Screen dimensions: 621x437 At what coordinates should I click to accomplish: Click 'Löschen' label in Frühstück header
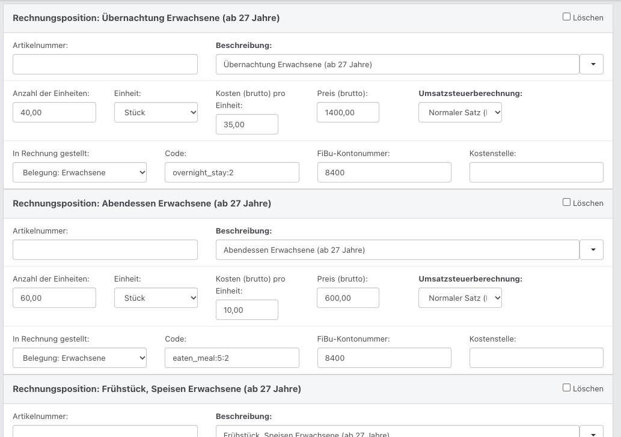[588, 388]
